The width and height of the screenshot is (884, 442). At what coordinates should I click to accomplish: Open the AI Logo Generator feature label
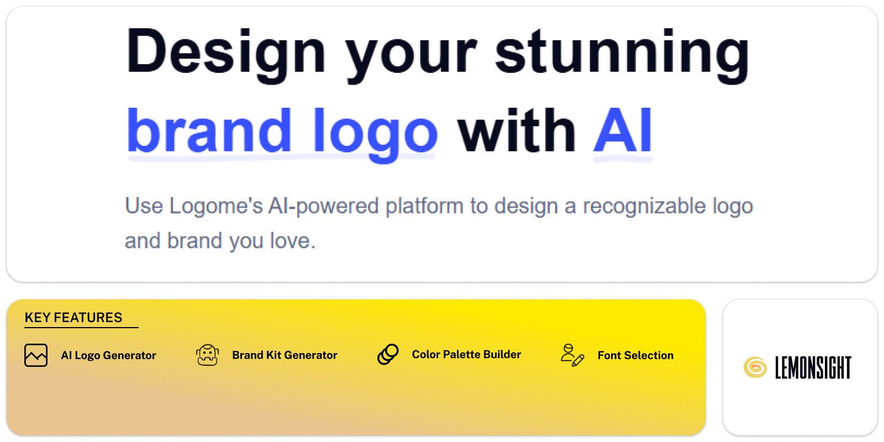point(108,355)
